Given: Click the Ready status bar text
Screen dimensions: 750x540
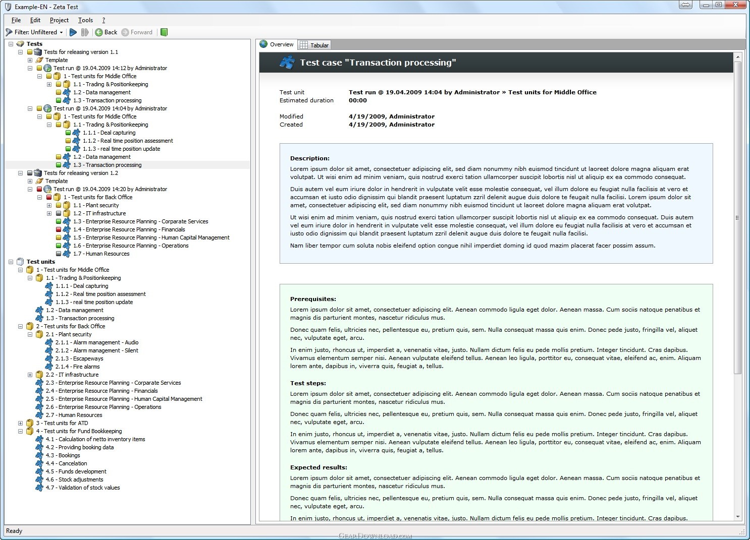Looking at the screenshot, I should coord(14,531).
